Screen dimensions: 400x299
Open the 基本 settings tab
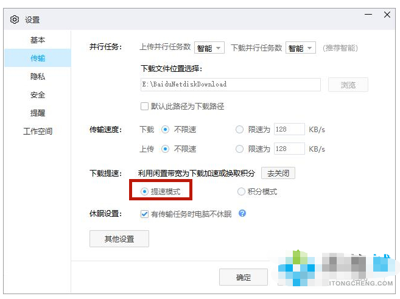[38, 40]
